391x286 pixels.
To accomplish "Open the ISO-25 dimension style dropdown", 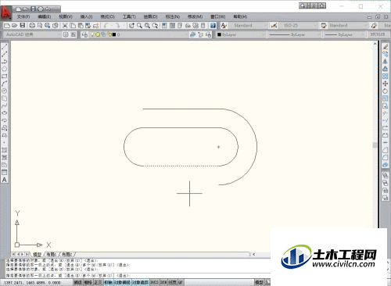I will tap(298, 25).
